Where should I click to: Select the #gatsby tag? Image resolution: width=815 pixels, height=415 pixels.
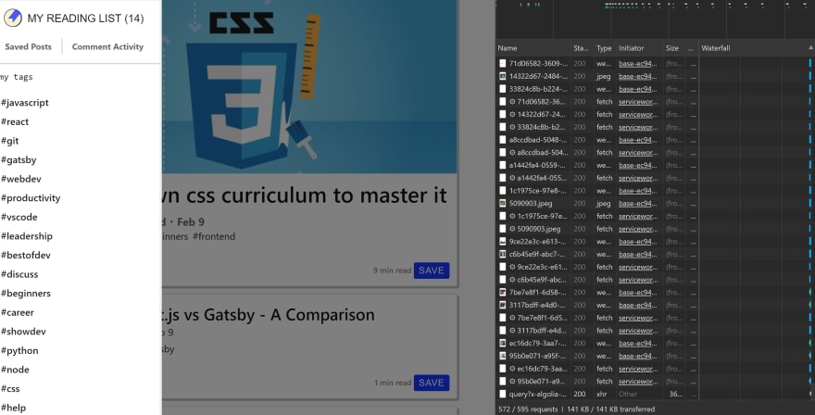click(19, 159)
